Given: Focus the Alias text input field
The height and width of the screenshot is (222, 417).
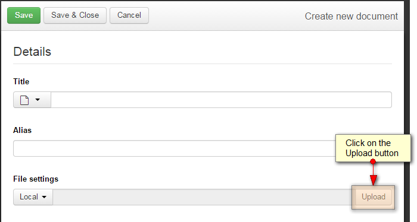Looking at the screenshot, I should [x=175, y=148].
